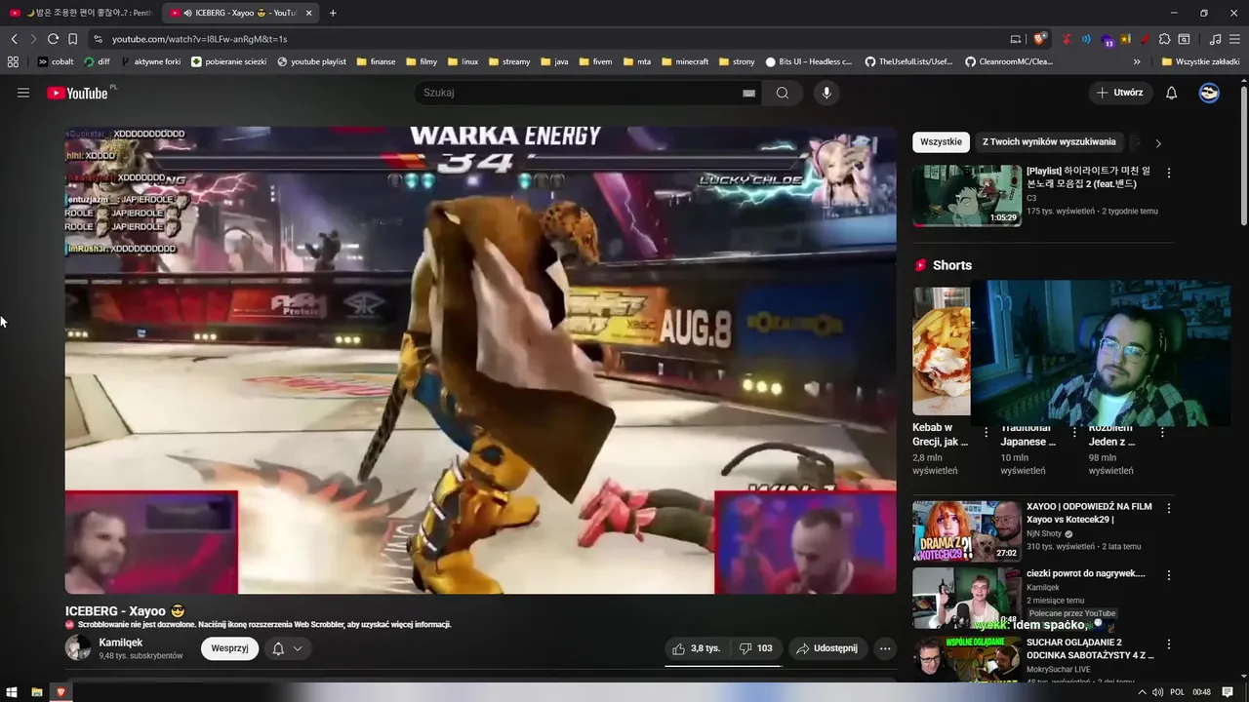
Task: Open options menu for the [Playlist] video
Action: (x=1169, y=173)
